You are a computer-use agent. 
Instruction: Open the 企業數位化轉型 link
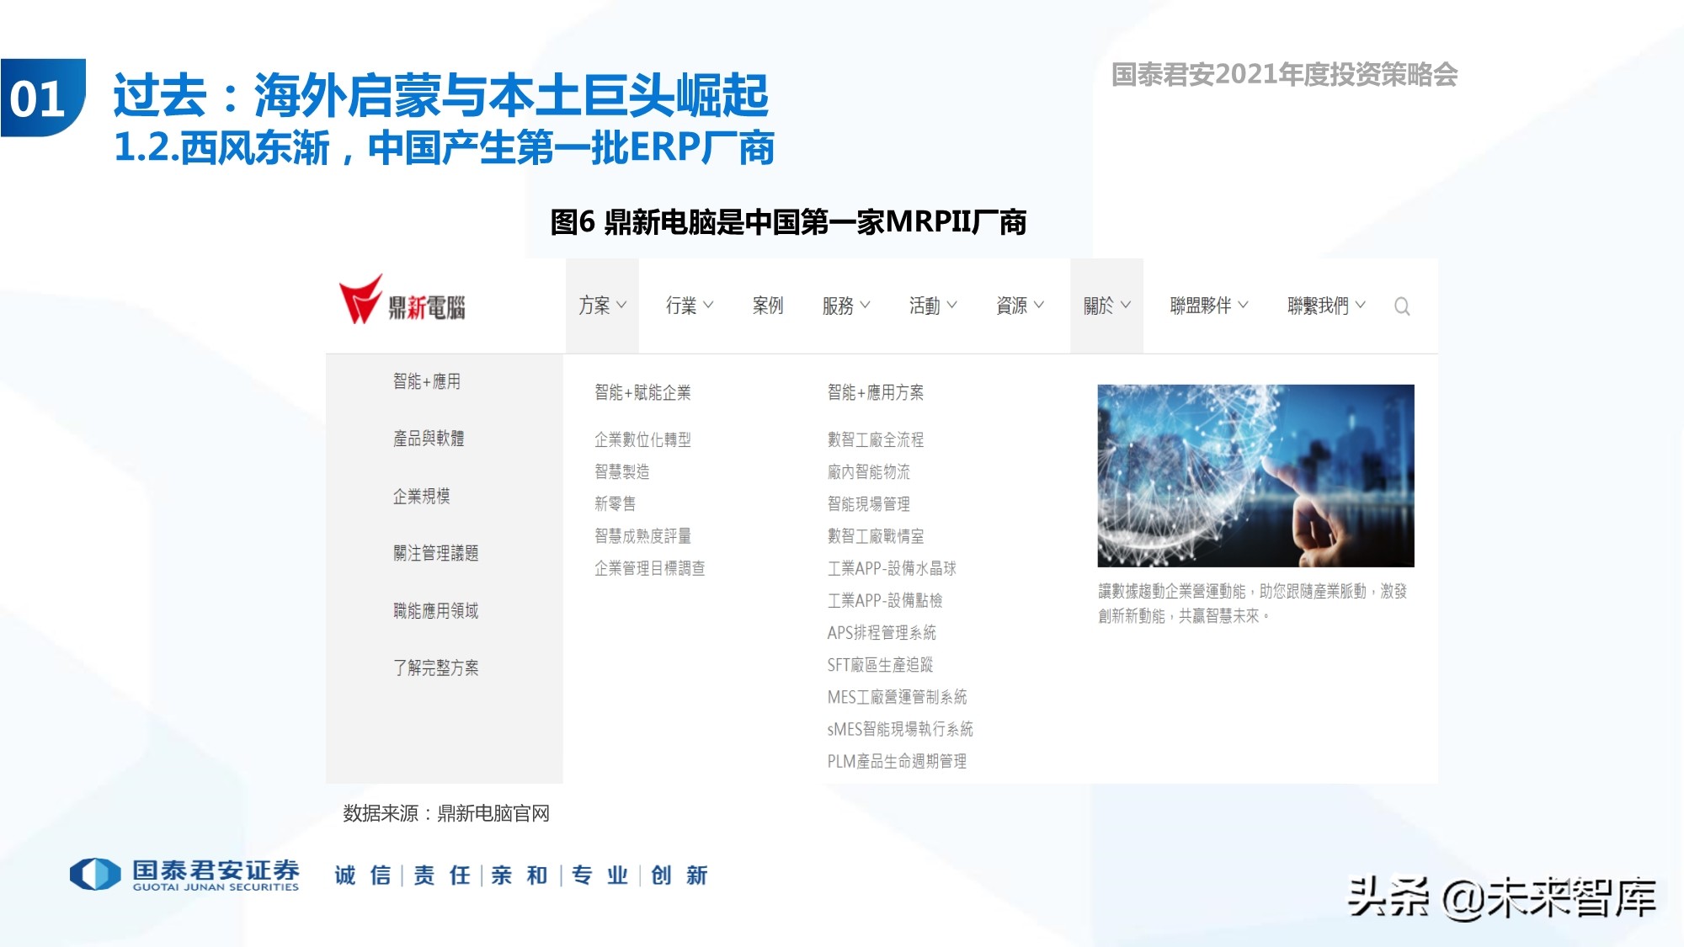point(642,439)
